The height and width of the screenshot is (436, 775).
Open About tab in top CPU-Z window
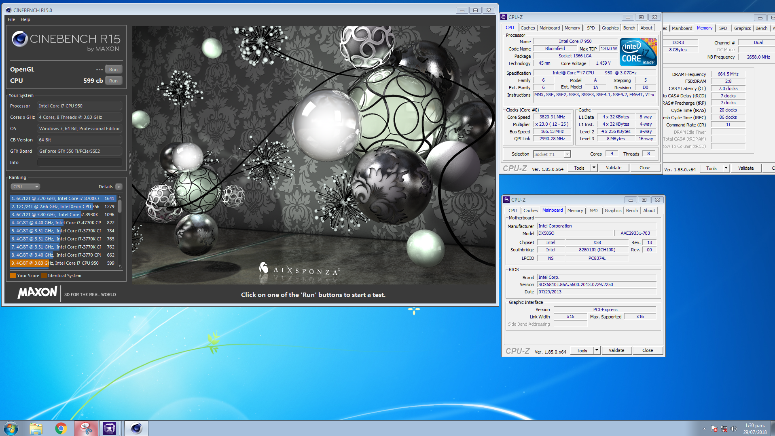point(646,28)
